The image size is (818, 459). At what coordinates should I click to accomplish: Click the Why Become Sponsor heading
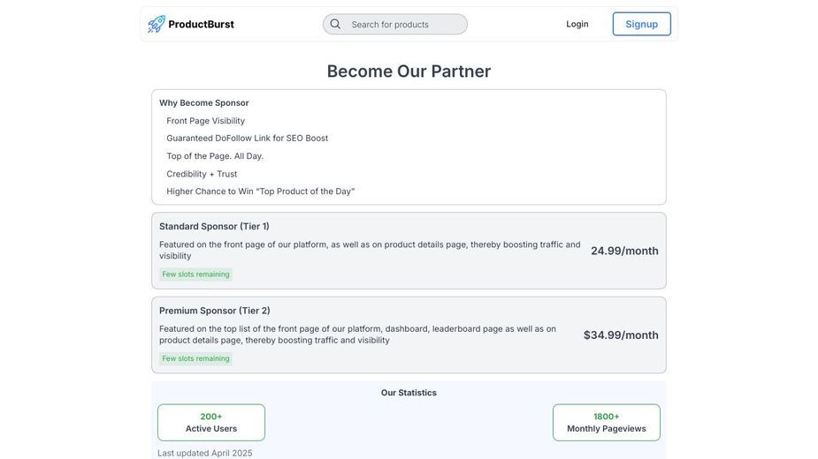click(x=204, y=102)
